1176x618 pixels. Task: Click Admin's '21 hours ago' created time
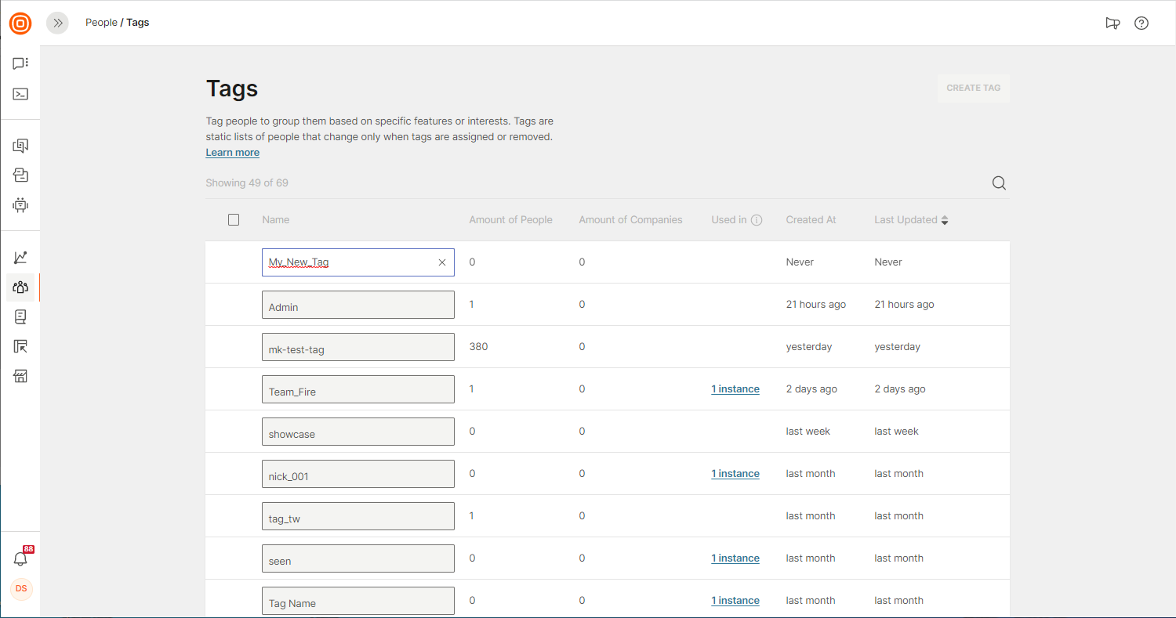(816, 305)
